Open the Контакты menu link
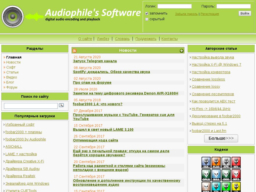 tap(169, 39)
